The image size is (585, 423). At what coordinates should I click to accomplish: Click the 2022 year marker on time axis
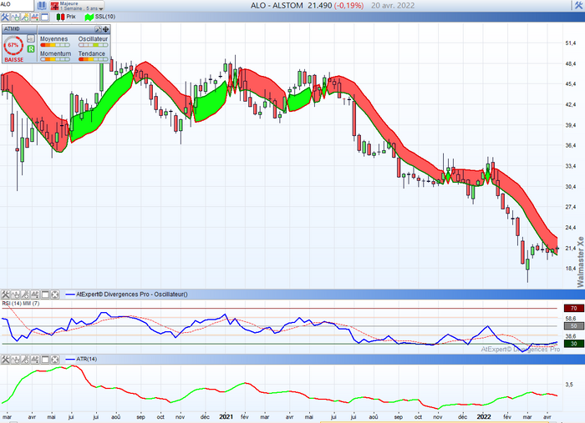tap(484, 416)
